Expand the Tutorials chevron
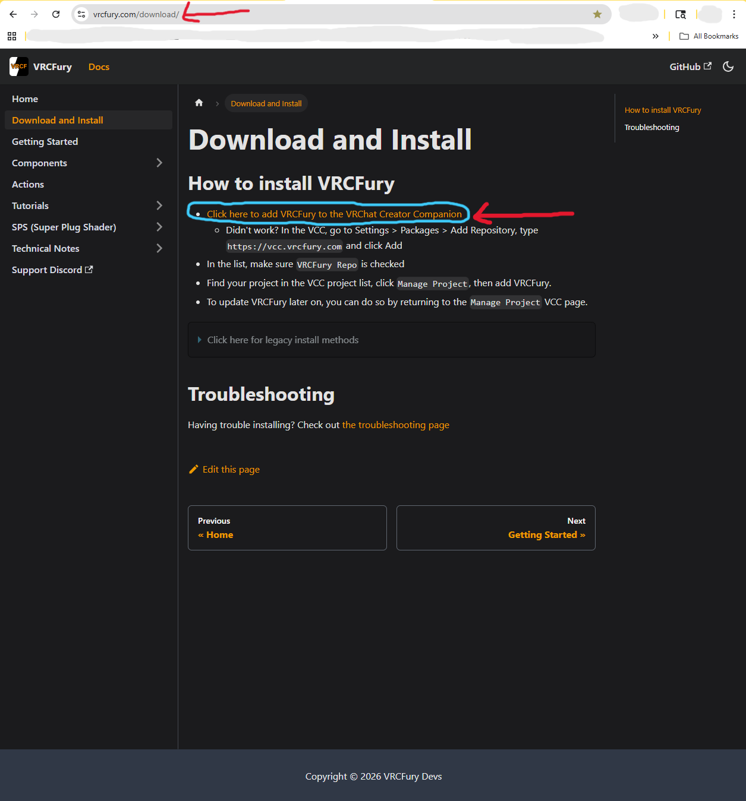Image resolution: width=746 pixels, height=801 pixels. (x=159, y=205)
